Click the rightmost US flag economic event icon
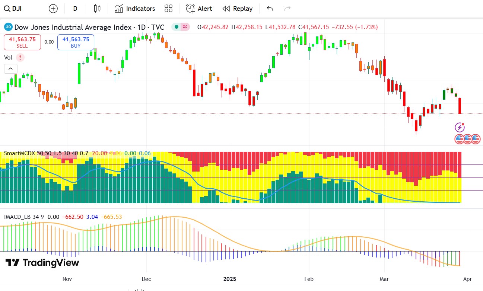 (476, 139)
